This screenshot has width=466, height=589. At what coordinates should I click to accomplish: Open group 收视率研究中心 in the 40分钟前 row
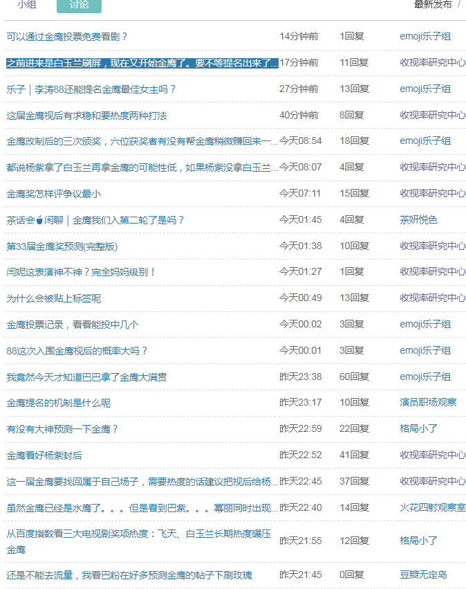click(x=433, y=116)
